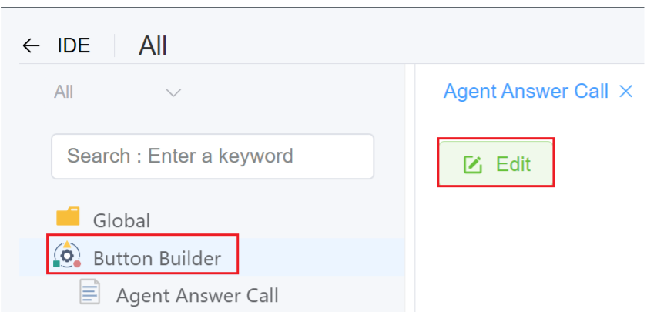The width and height of the screenshot is (647, 312).
Task: Select Button Builder in the tree
Action: (156, 258)
